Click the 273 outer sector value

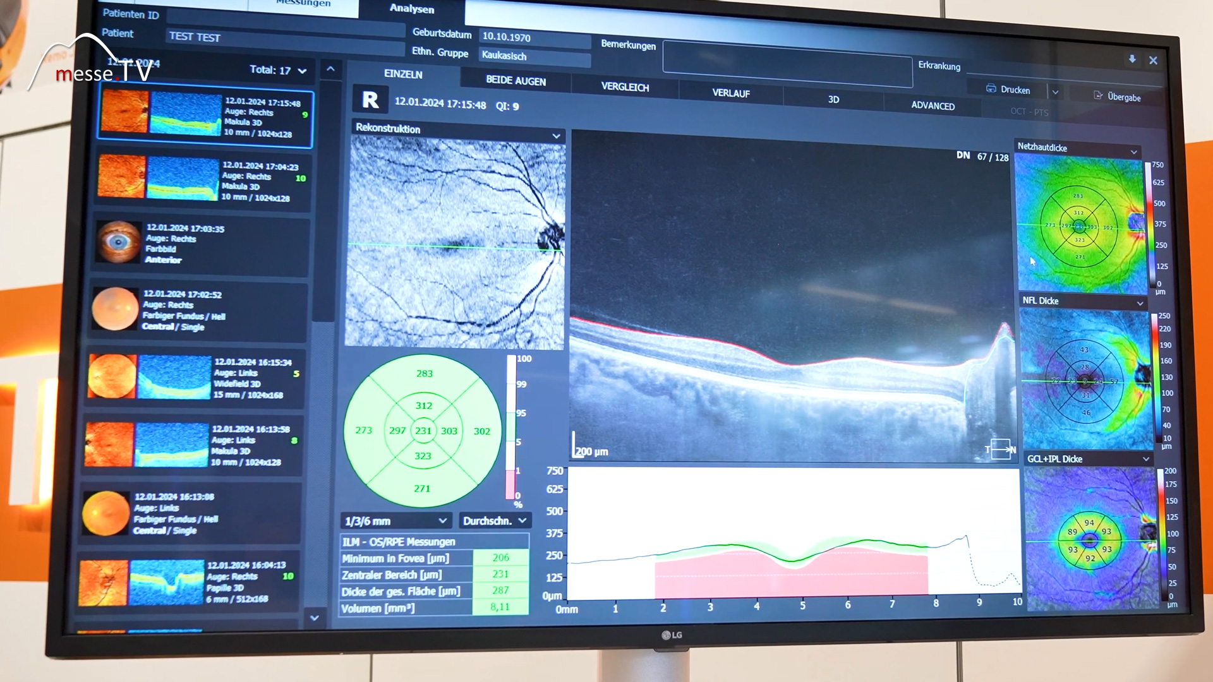click(x=364, y=430)
